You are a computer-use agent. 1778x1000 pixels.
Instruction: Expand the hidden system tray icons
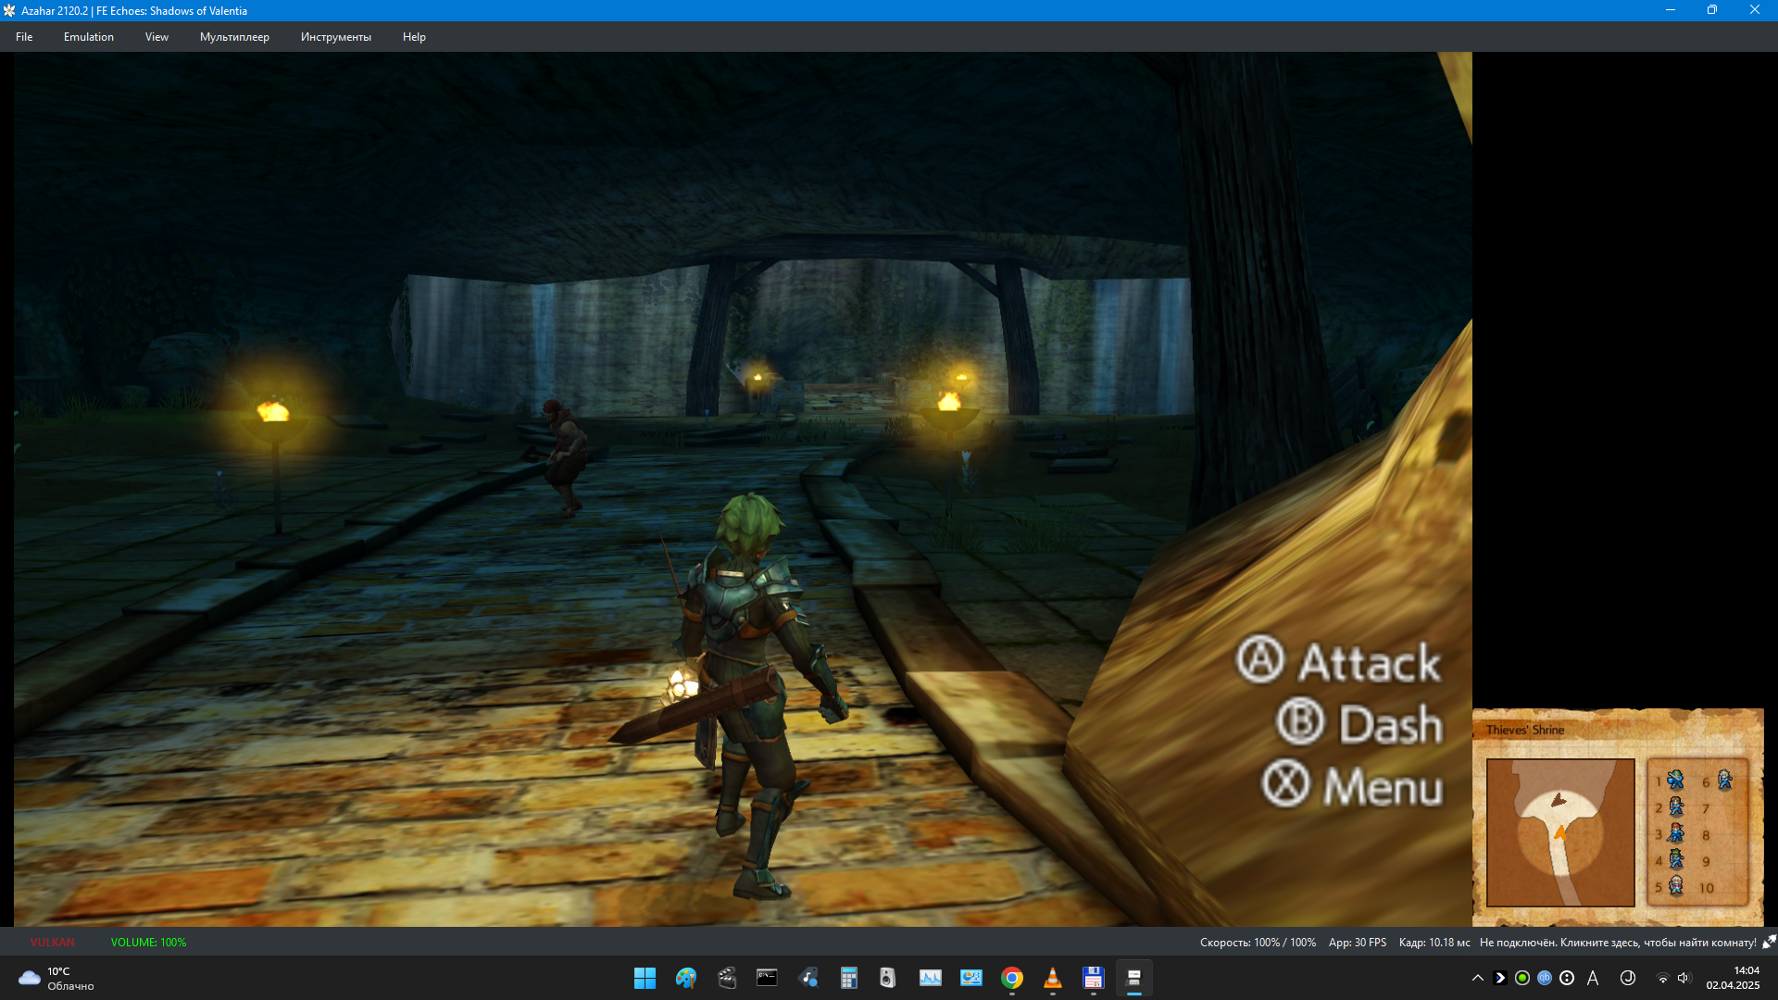coord(1478,978)
